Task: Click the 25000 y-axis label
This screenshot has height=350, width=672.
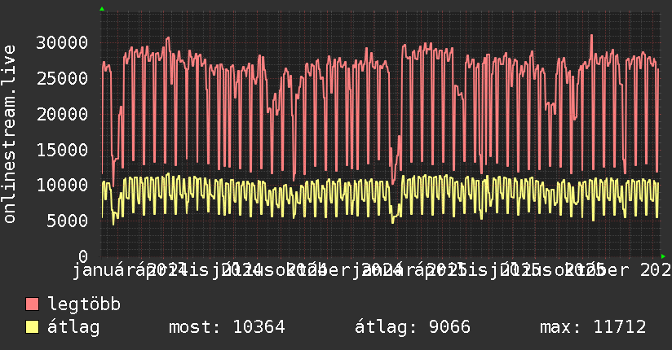Action: pos(62,78)
